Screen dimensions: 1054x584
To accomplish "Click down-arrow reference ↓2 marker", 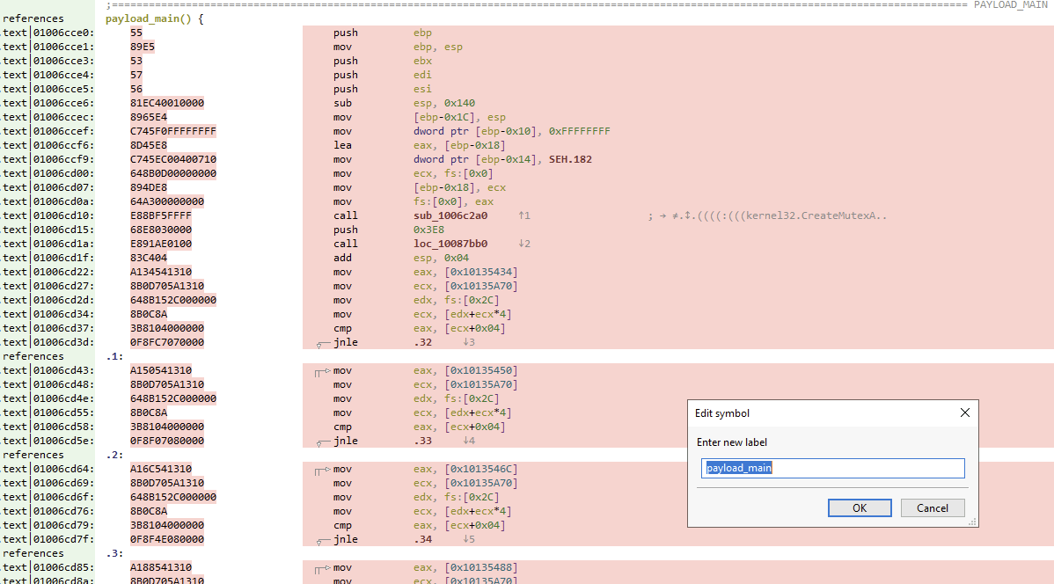I will (524, 244).
